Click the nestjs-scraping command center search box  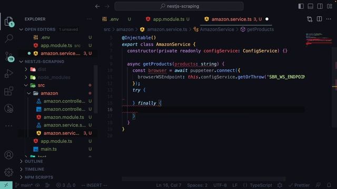179,6
